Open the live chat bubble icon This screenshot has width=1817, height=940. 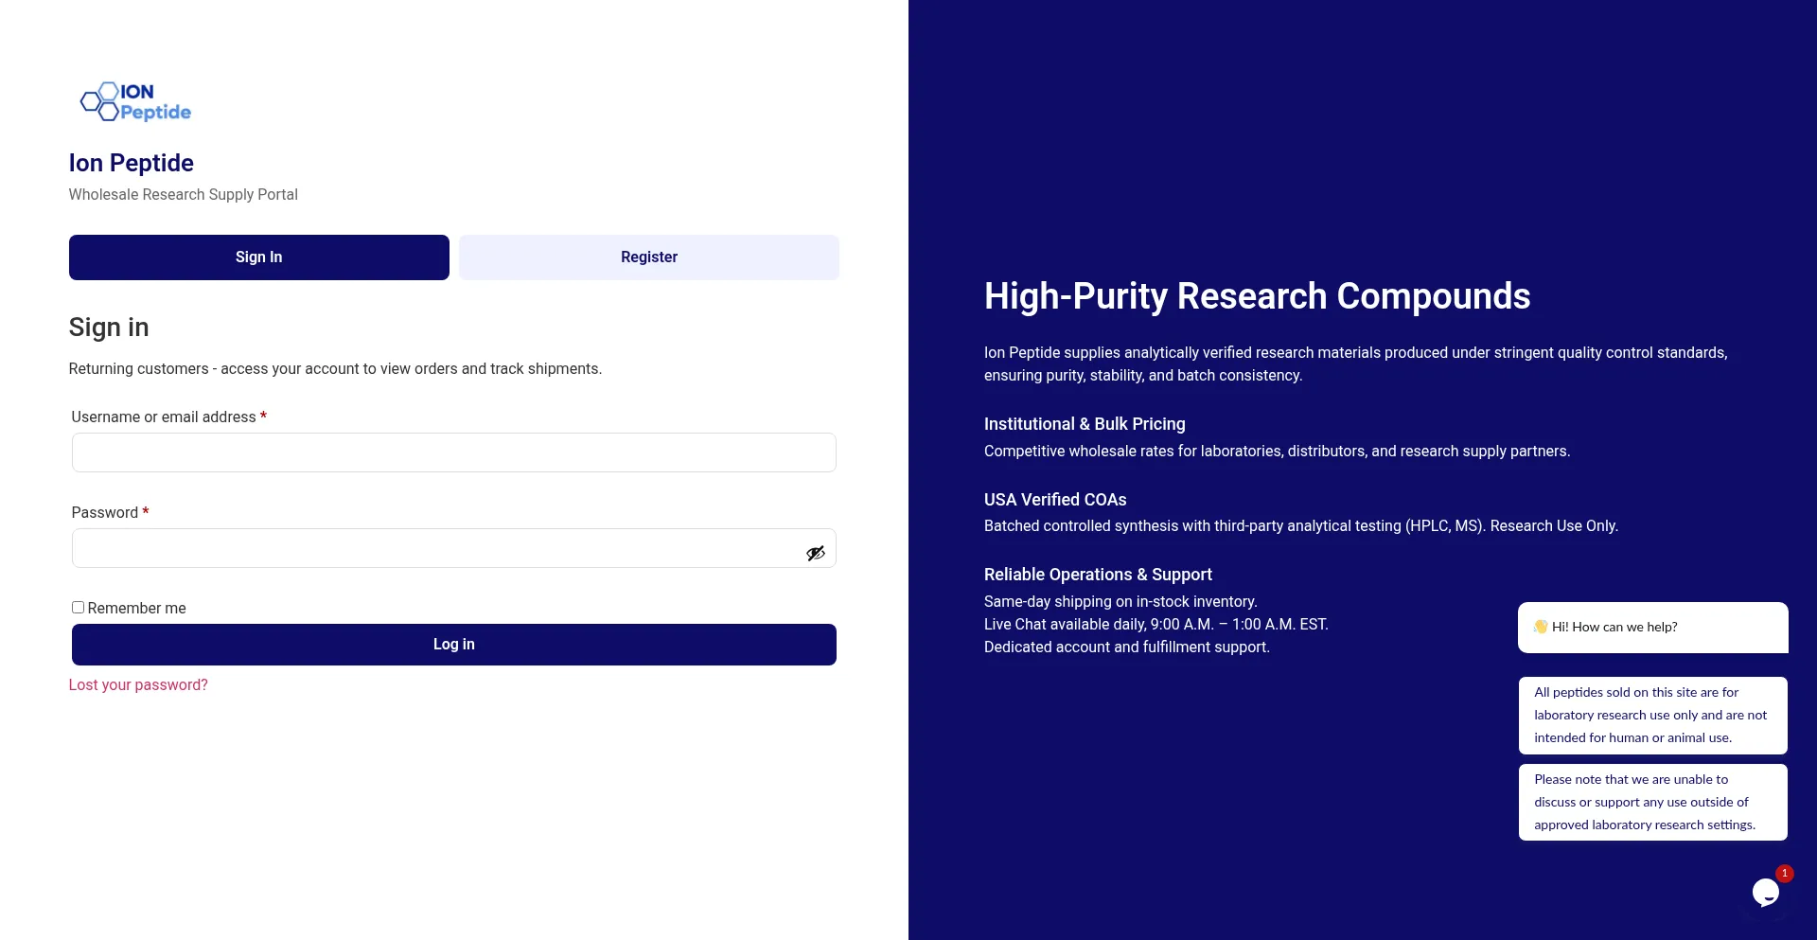click(1766, 892)
